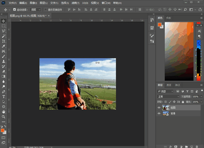Viewport: 204px width, 148px height.
Task: Select the Move tool in the toolbox
Action: (x=4, y=21)
